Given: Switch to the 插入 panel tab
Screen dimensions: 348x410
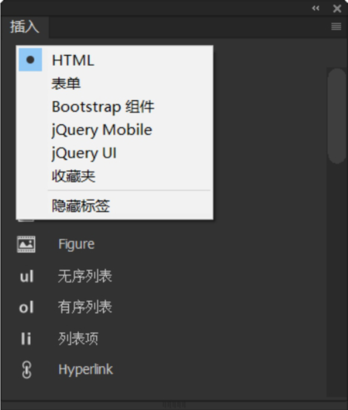Looking at the screenshot, I should (x=25, y=27).
